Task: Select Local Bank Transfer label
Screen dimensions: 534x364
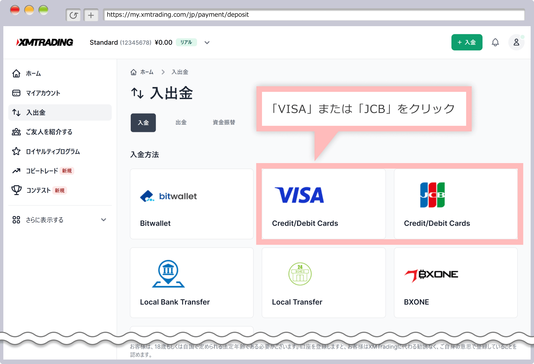Action: tap(175, 302)
